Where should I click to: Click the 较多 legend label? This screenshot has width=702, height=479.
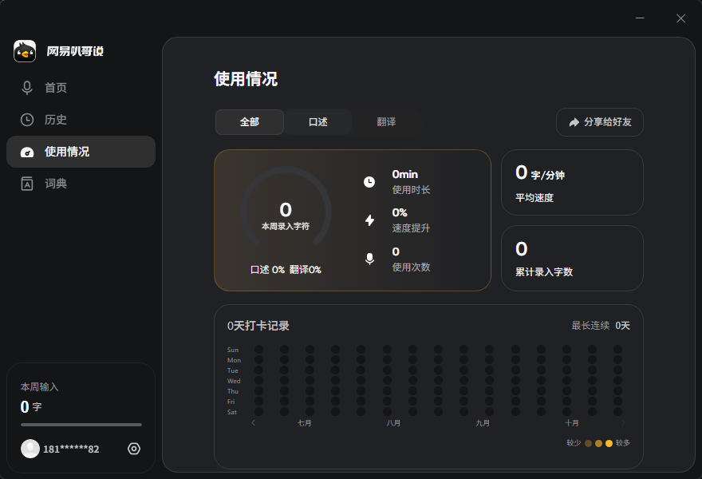click(x=623, y=443)
